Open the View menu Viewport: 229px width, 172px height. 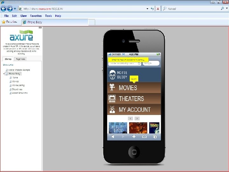[x=23, y=16]
